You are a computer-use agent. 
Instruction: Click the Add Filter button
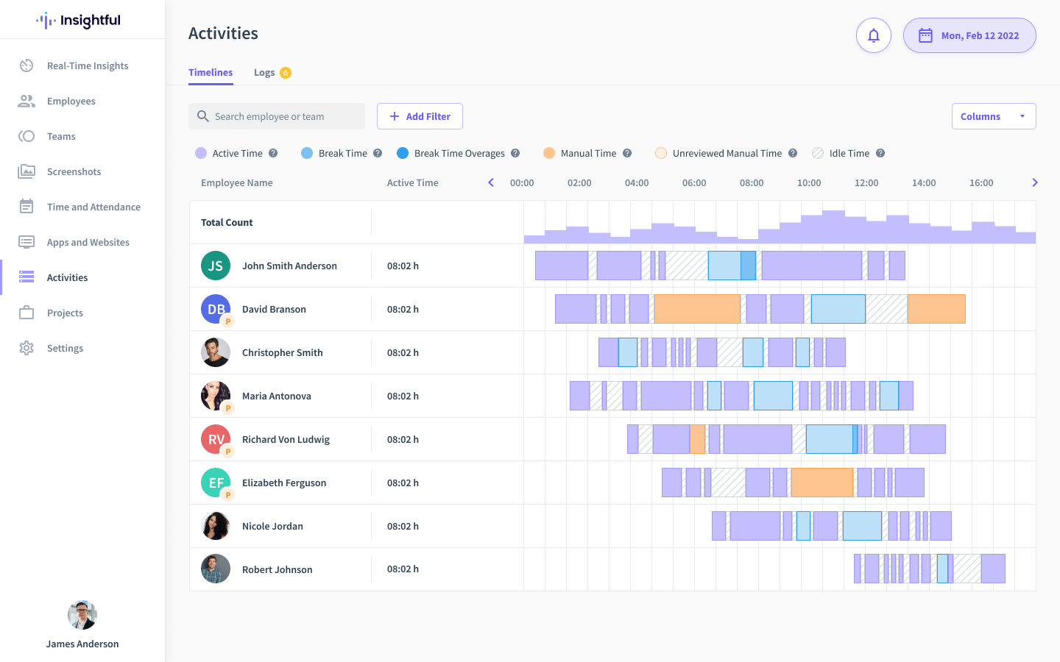[x=420, y=116]
